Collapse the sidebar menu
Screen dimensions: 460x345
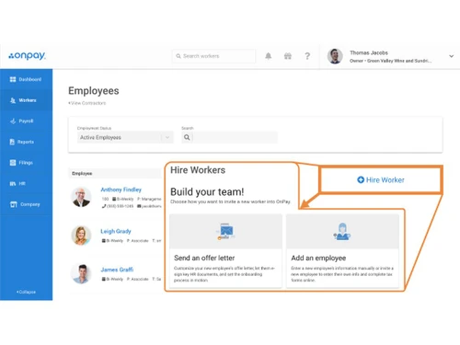tap(26, 292)
